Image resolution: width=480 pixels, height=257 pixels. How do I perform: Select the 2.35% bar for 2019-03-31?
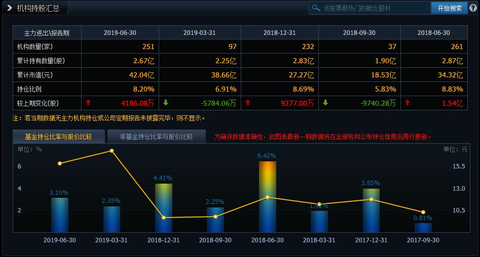[x=112, y=219]
